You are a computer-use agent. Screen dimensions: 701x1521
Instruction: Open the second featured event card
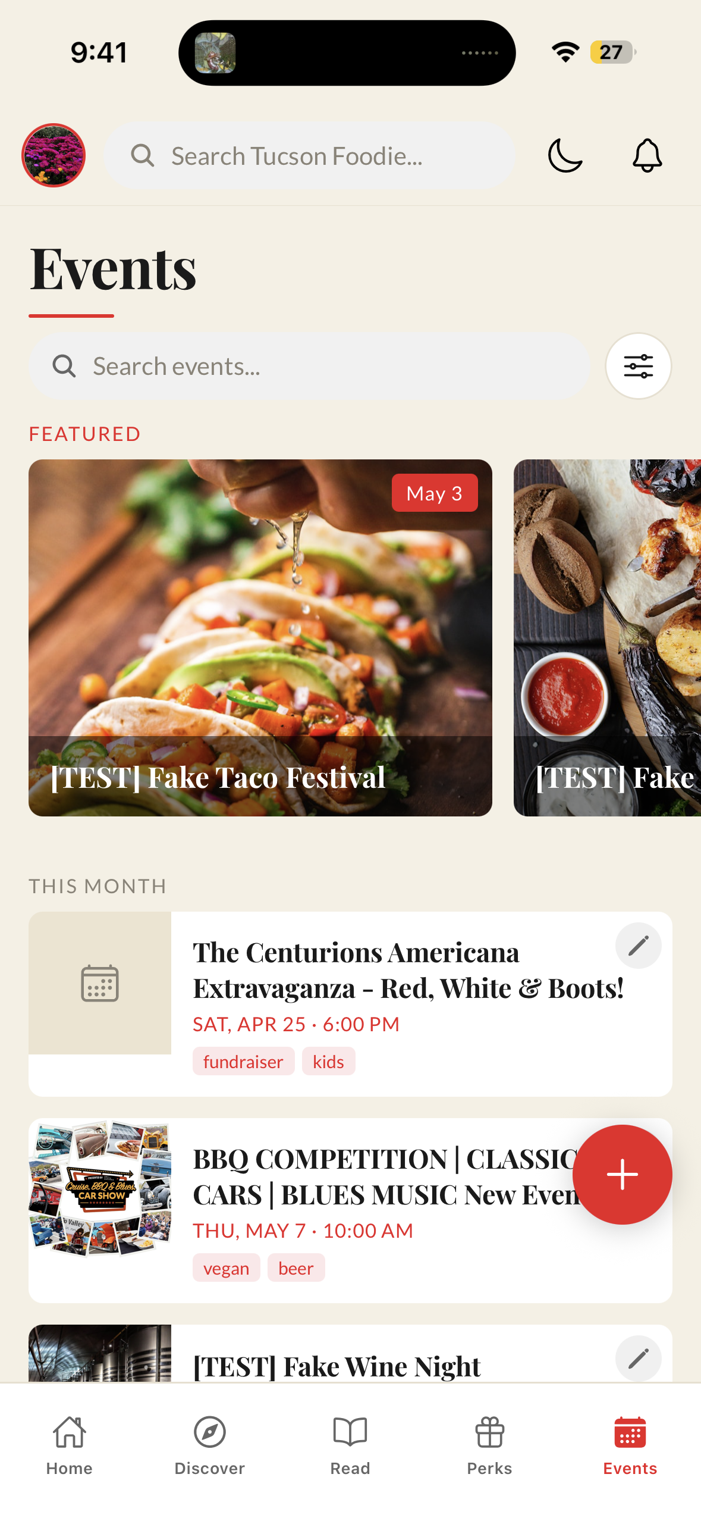[607, 638]
